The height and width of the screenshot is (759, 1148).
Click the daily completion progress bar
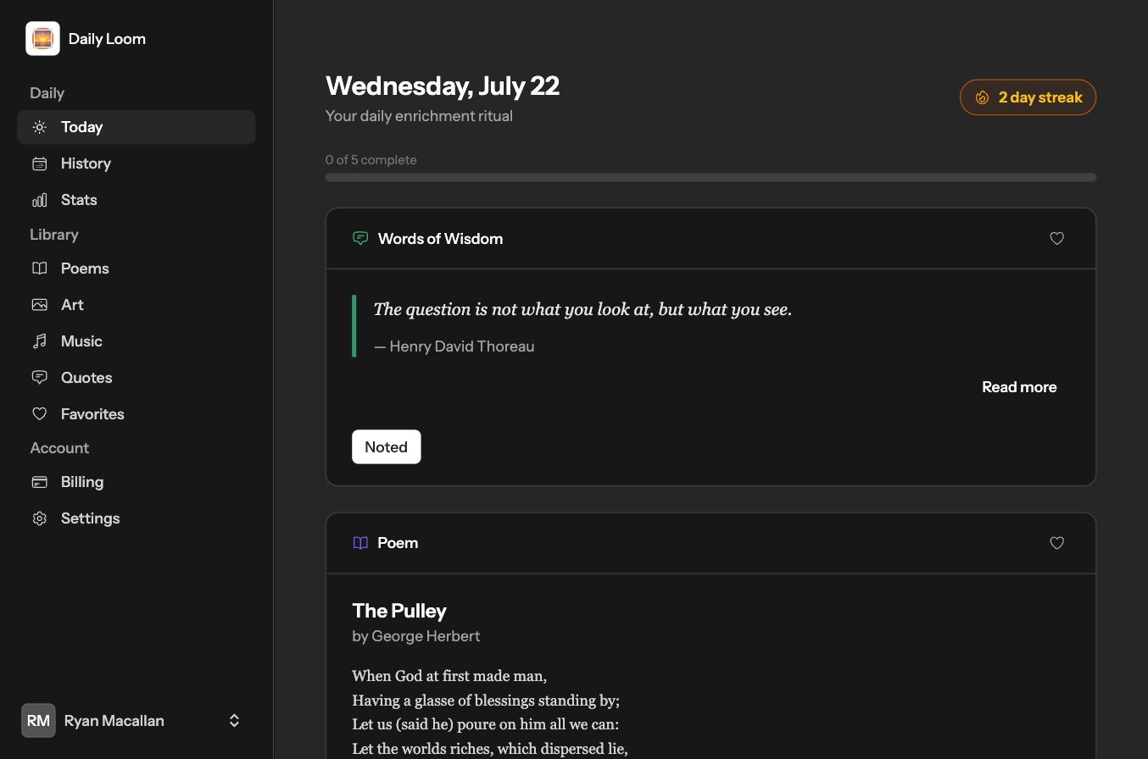click(x=711, y=177)
